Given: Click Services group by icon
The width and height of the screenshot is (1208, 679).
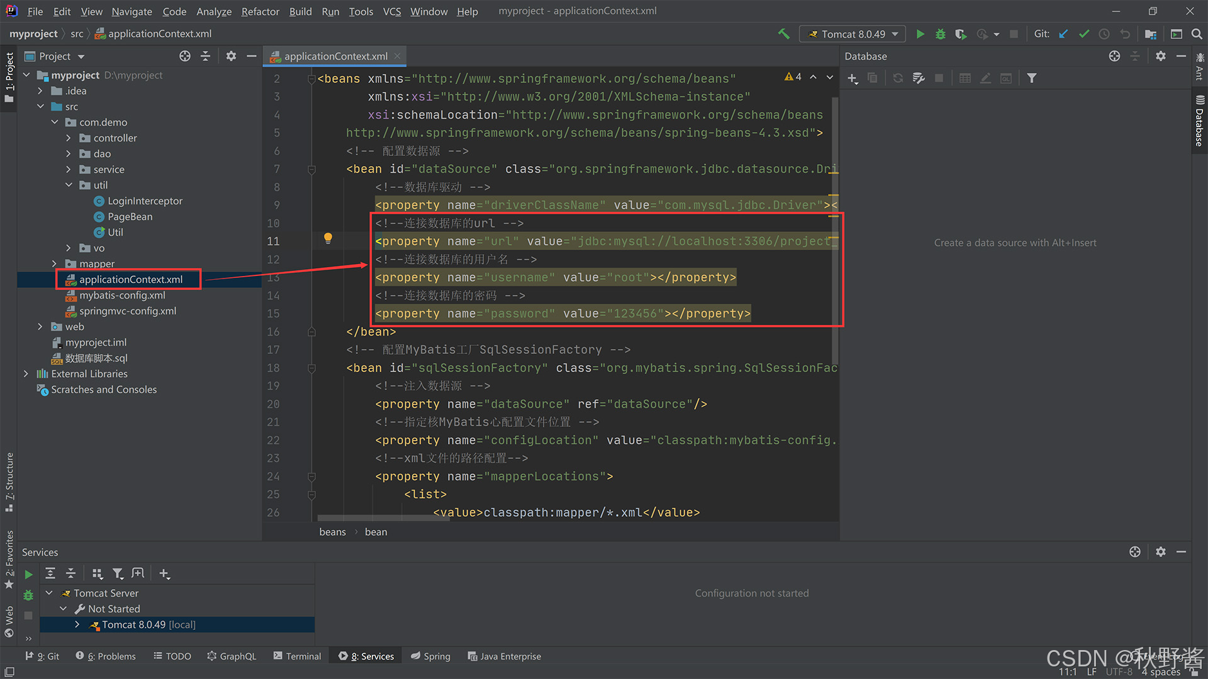Looking at the screenshot, I should click(x=97, y=573).
